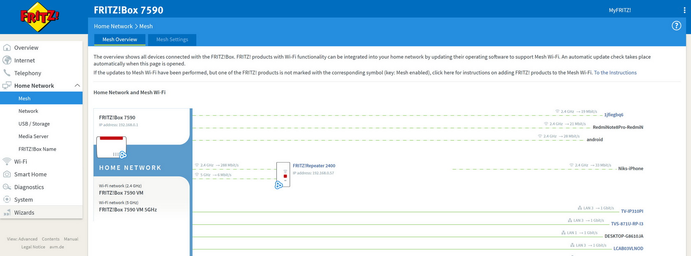This screenshot has height=256, width=691.
Task: Open the To the Instructions link
Action: 615,72
